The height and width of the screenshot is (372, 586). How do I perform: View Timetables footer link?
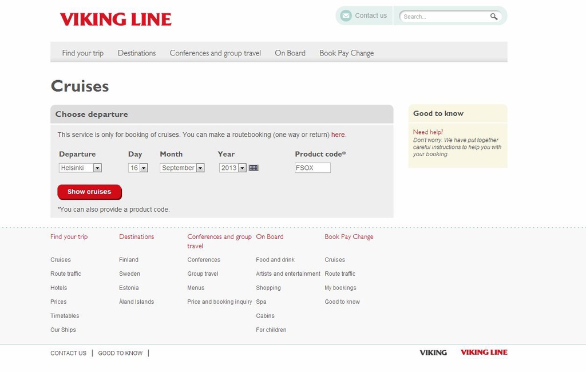click(x=65, y=316)
